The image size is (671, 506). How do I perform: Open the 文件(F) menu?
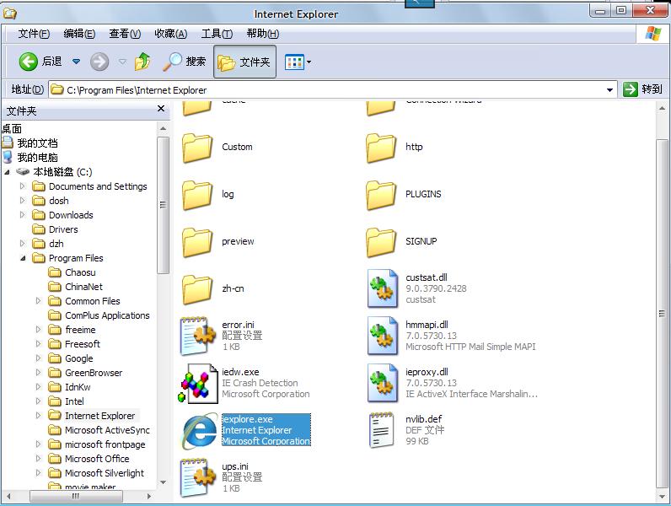[x=34, y=34]
